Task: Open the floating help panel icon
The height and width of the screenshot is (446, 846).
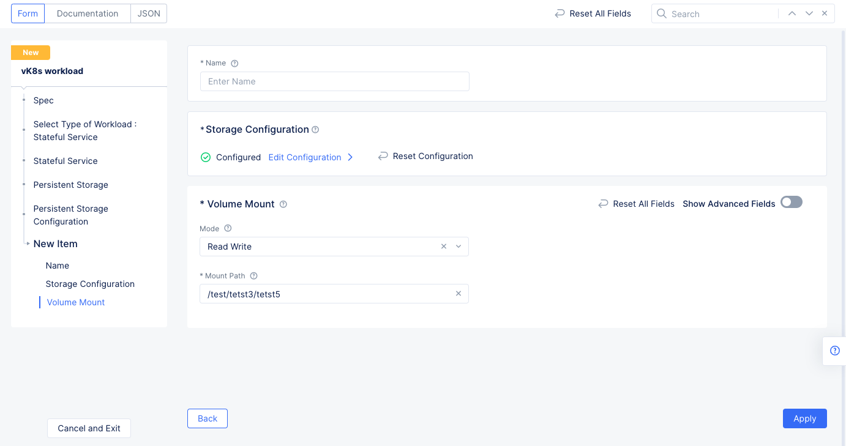Action: (834, 351)
